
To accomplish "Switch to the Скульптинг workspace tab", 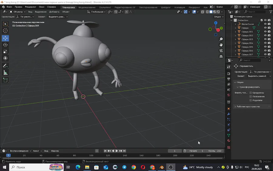I will point(105,7).
